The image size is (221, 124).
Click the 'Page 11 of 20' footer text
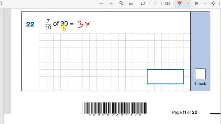(x=185, y=112)
